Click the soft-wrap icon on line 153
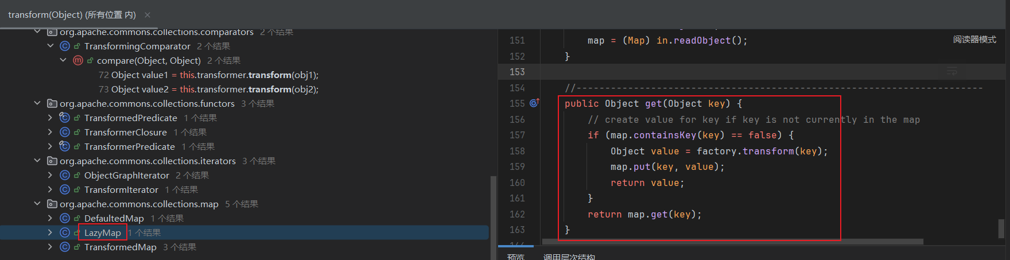Screen dimensions: 1010x260 point(952,72)
